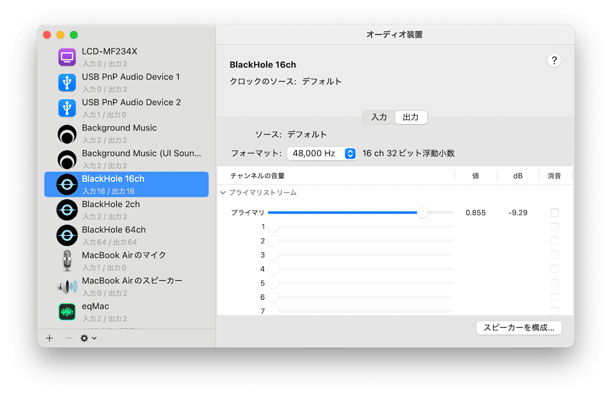Screen dimensions: 612x397
Task: Click the eqMac device icon
Action: click(67, 312)
